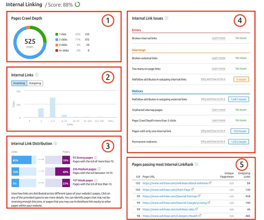
Task: Click the info icon beside Internal Links
Action: 37,75
